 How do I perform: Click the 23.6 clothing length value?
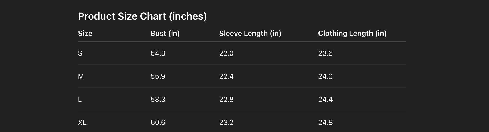click(x=325, y=53)
